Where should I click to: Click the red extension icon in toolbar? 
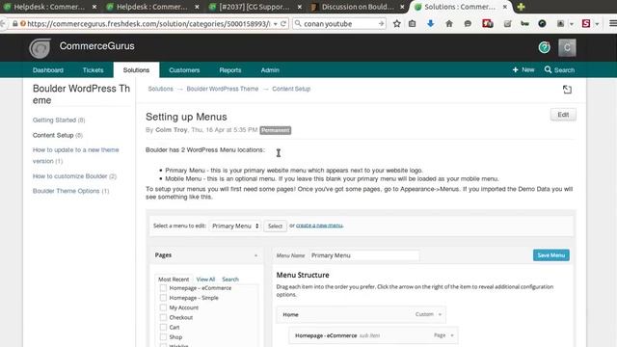(488, 23)
